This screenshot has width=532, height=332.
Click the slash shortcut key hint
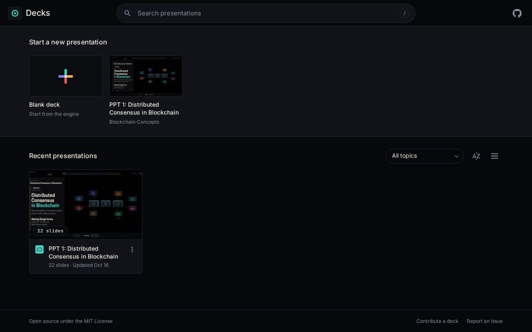(404, 13)
